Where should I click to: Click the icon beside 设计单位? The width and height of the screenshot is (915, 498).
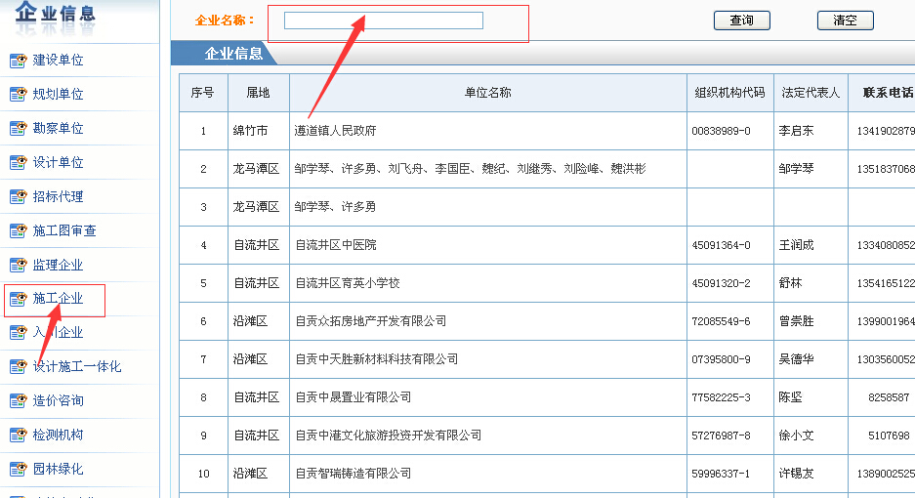click(x=18, y=163)
